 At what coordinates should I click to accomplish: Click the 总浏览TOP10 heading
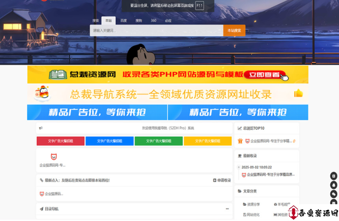point(254,128)
